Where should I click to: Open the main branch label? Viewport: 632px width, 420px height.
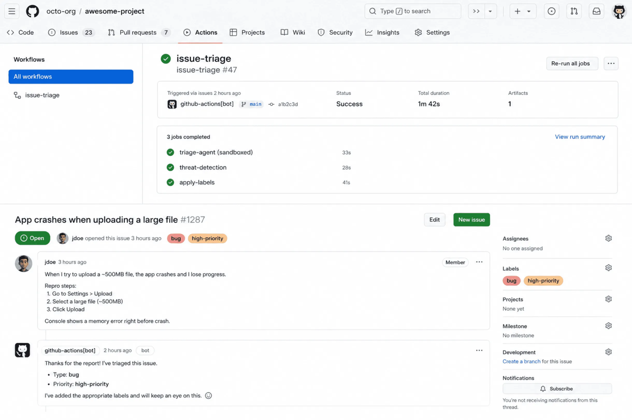click(x=252, y=104)
